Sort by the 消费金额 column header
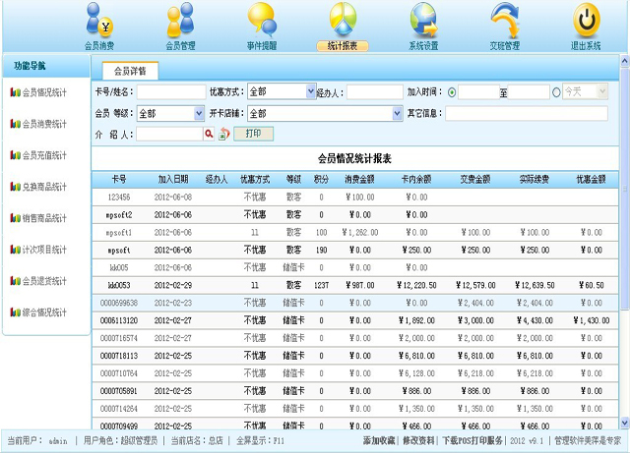This screenshot has width=630, height=453. 358,179
